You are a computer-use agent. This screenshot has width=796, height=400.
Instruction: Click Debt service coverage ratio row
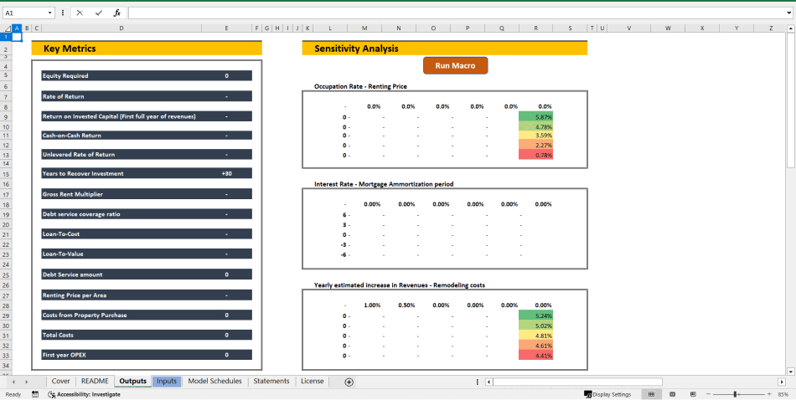(x=147, y=214)
